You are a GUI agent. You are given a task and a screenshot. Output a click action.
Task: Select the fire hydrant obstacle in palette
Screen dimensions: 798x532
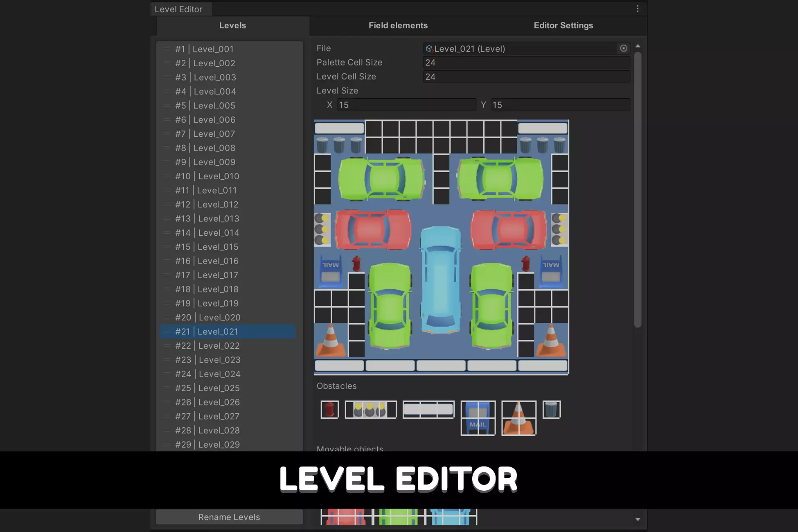point(329,410)
